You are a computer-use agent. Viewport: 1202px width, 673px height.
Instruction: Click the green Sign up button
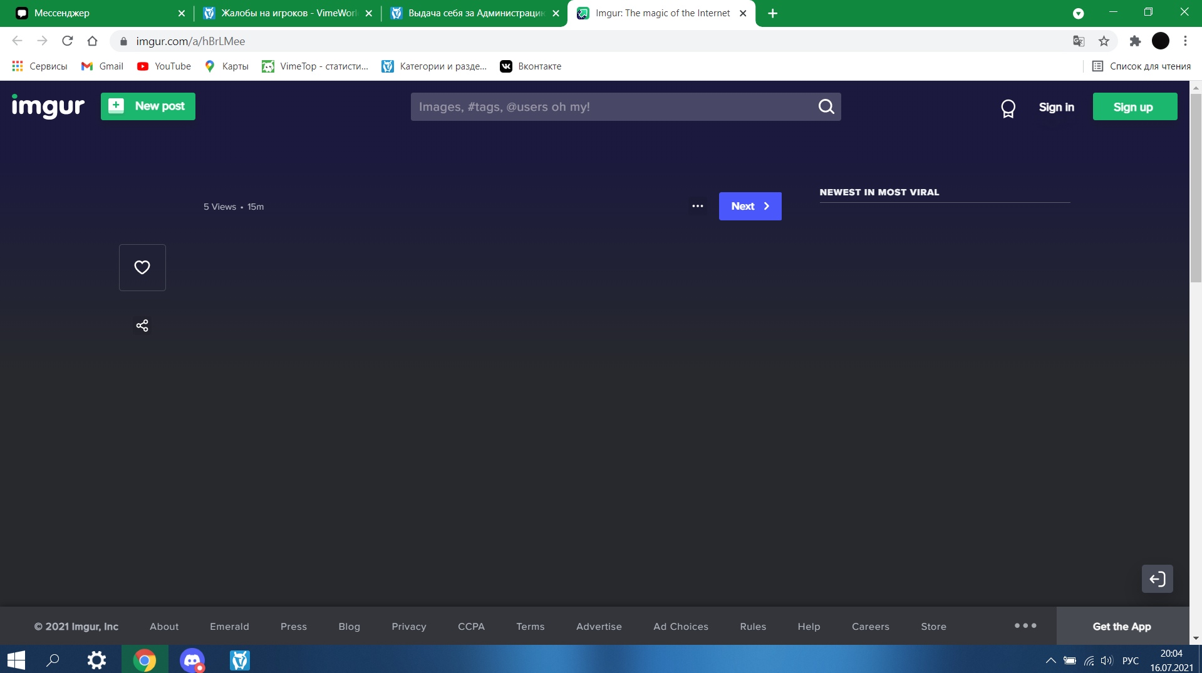click(1134, 107)
